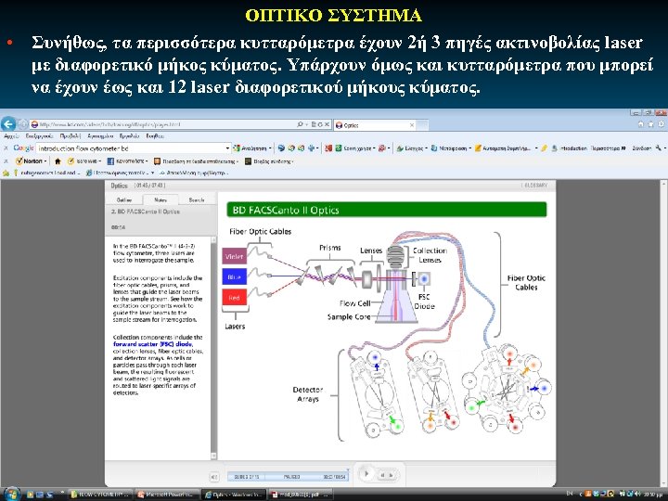The height and width of the screenshot is (501, 668).
Task: Open the Προβολή menu
Action: [71, 136]
